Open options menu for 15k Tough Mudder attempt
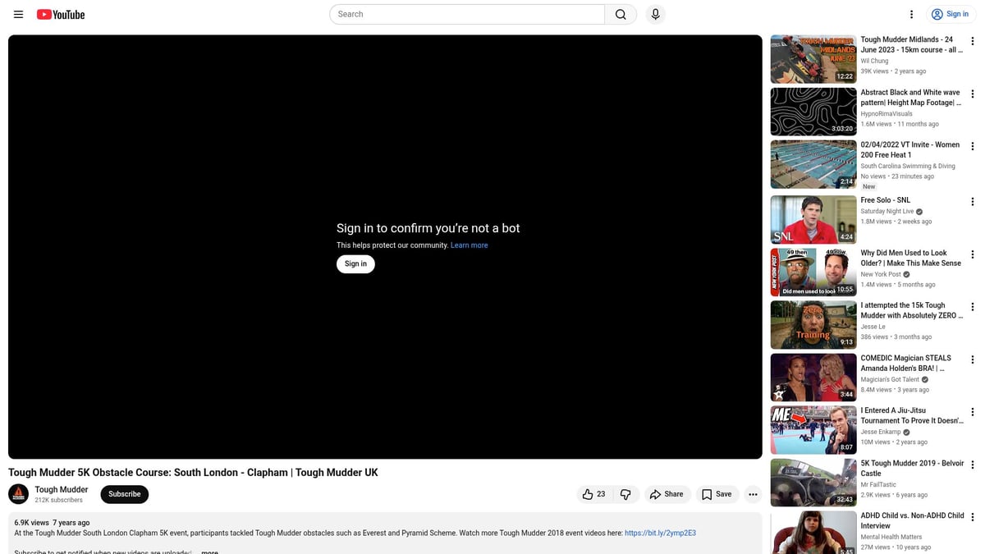Image resolution: width=985 pixels, height=554 pixels. [x=973, y=307]
